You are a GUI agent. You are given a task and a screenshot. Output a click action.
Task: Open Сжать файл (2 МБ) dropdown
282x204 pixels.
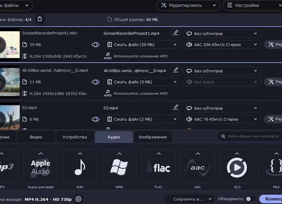tap(141, 119)
